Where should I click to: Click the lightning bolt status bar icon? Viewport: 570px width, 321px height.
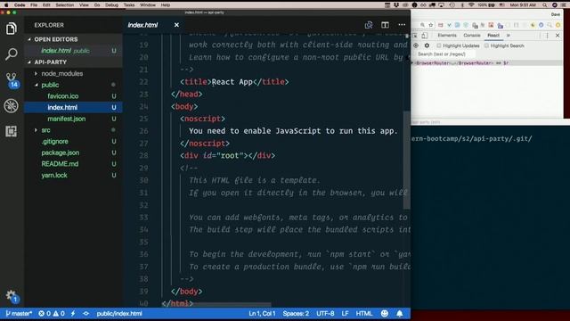[73, 313]
